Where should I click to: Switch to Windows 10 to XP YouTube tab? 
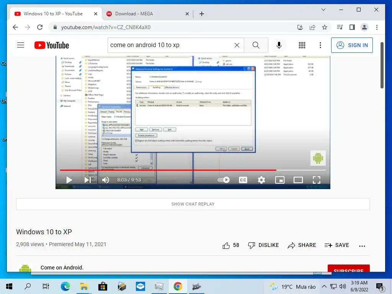pyautogui.click(x=56, y=14)
